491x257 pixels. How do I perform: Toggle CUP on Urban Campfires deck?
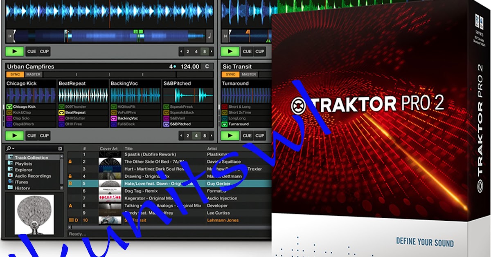tap(44, 136)
